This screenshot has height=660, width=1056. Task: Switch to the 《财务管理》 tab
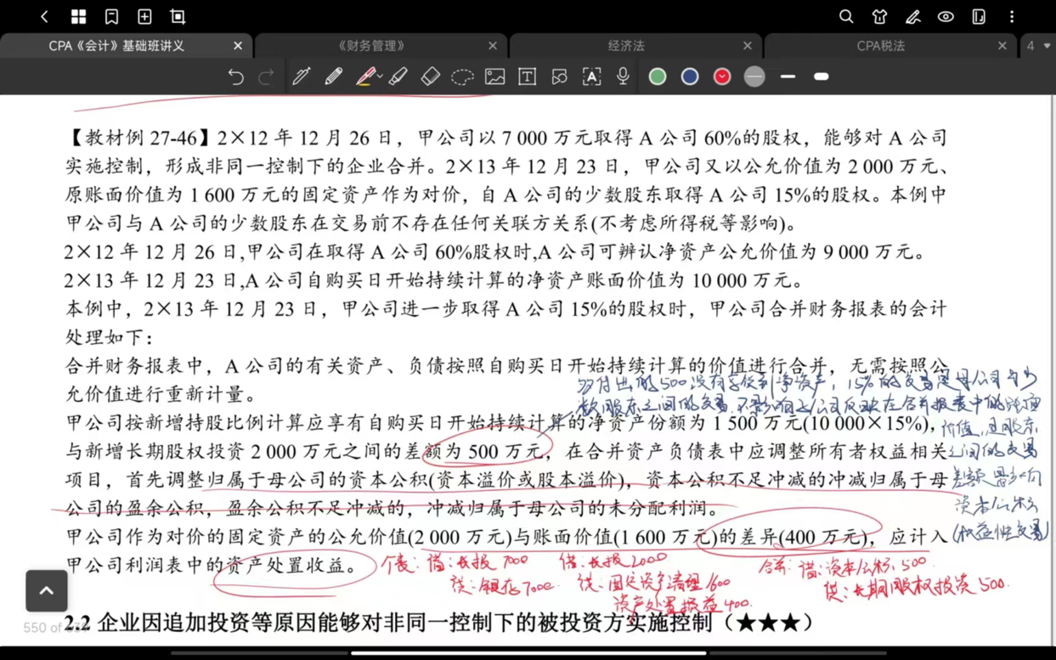(371, 46)
